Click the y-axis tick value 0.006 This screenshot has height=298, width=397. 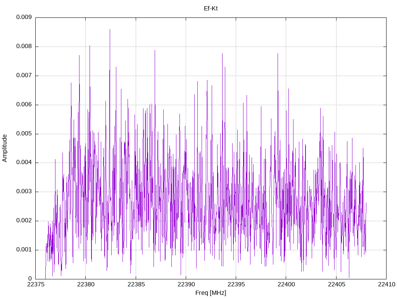(24, 104)
